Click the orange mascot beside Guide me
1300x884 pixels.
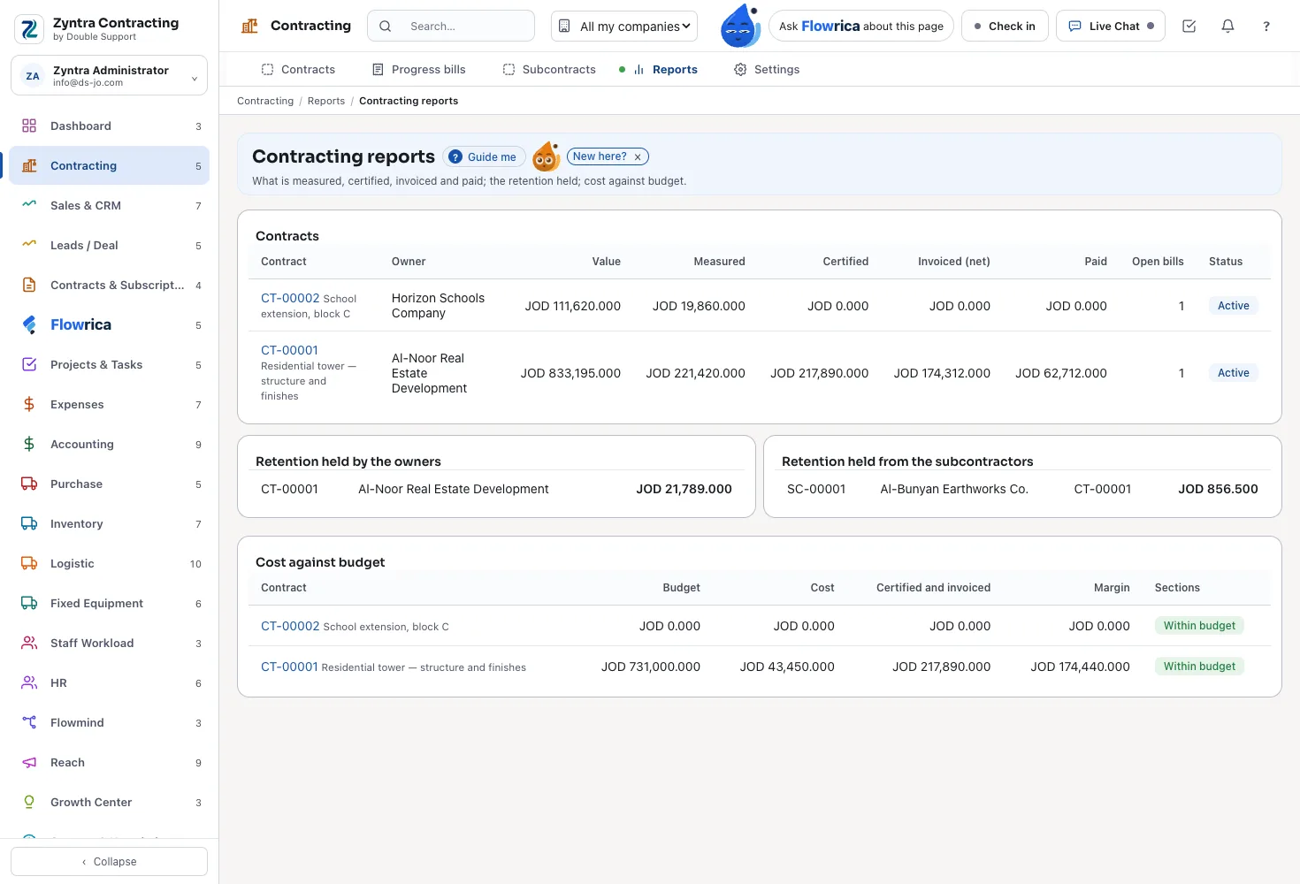pos(547,157)
